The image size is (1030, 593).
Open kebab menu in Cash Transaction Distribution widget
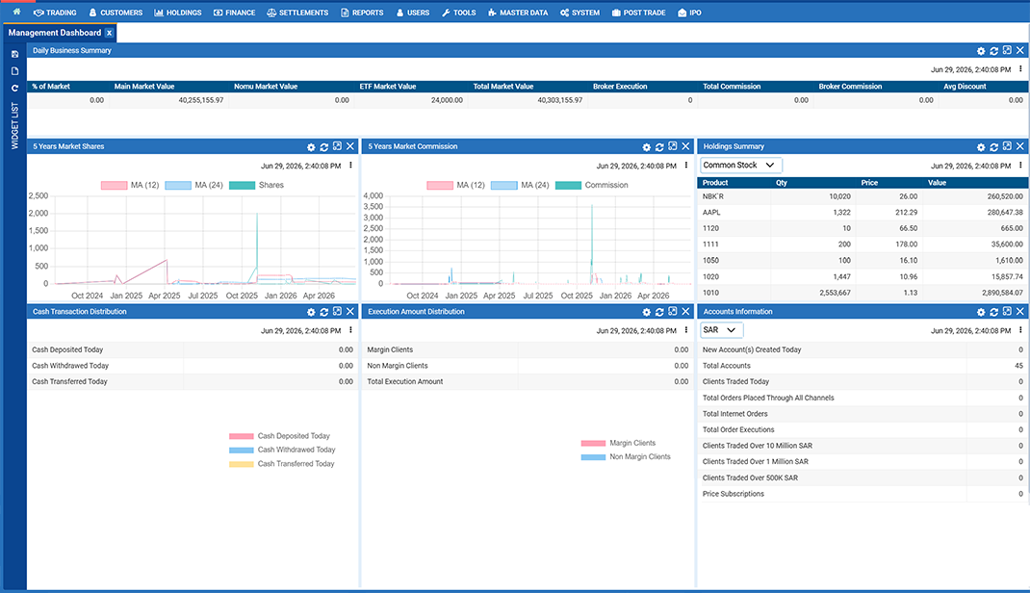[x=350, y=330]
